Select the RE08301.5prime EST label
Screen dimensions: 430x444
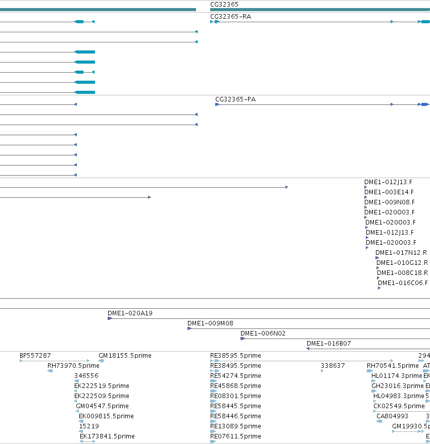click(235, 396)
